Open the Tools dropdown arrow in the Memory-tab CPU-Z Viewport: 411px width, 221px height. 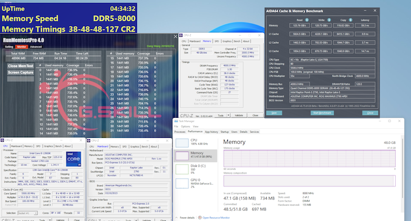[229, 115]
